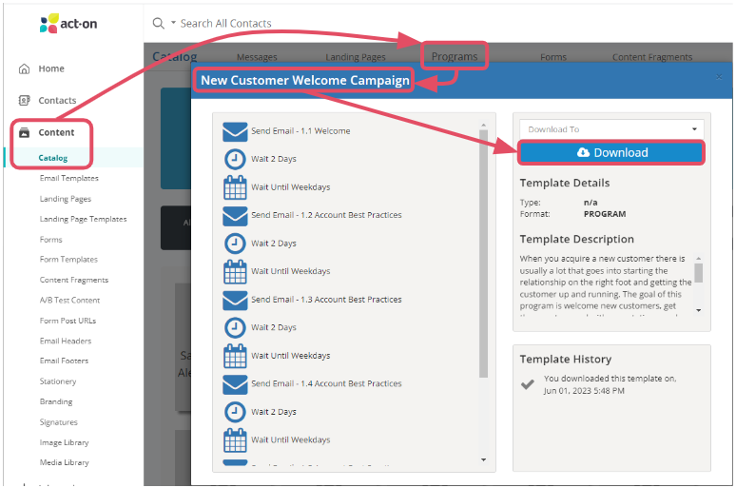The image size is (736, 488).
Task: Open Media Library in sidebar
Action: (64, 462)
